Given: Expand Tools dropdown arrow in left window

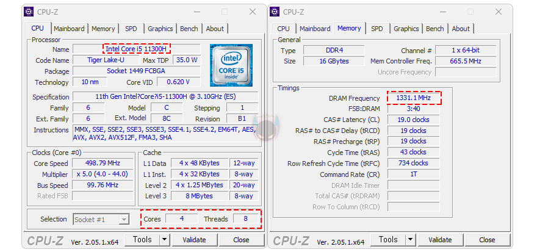Looking at the screenshot, I should (x=165, y=240).
